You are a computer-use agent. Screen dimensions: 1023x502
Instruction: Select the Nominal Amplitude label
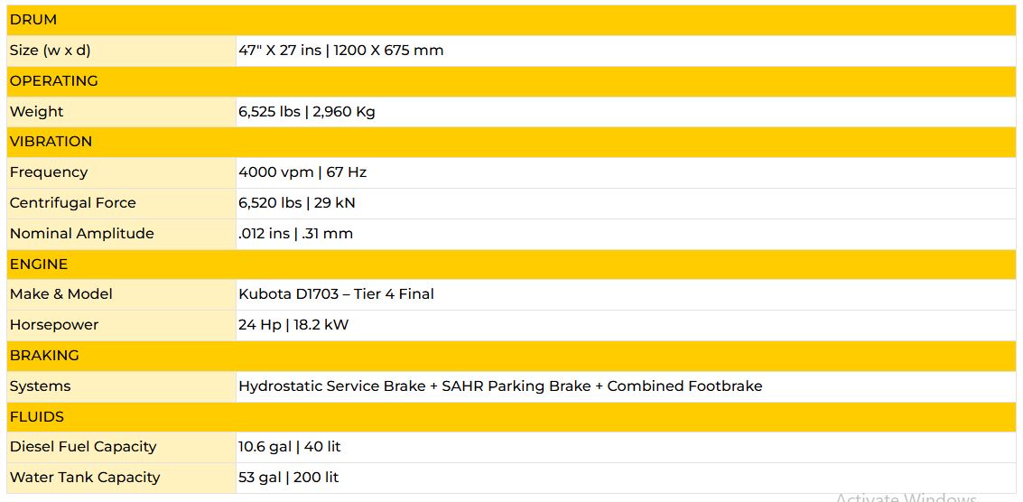click(81, 234)
